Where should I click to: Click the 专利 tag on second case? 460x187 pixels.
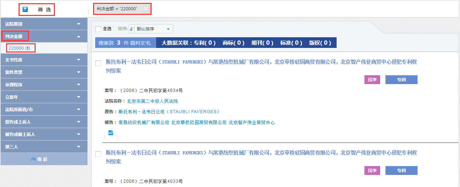[x=401, y=171]
